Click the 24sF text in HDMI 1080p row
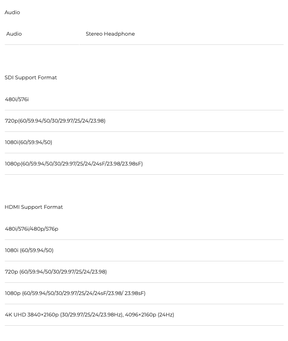This screenshot has width=288, height=341. click(100, 293)
